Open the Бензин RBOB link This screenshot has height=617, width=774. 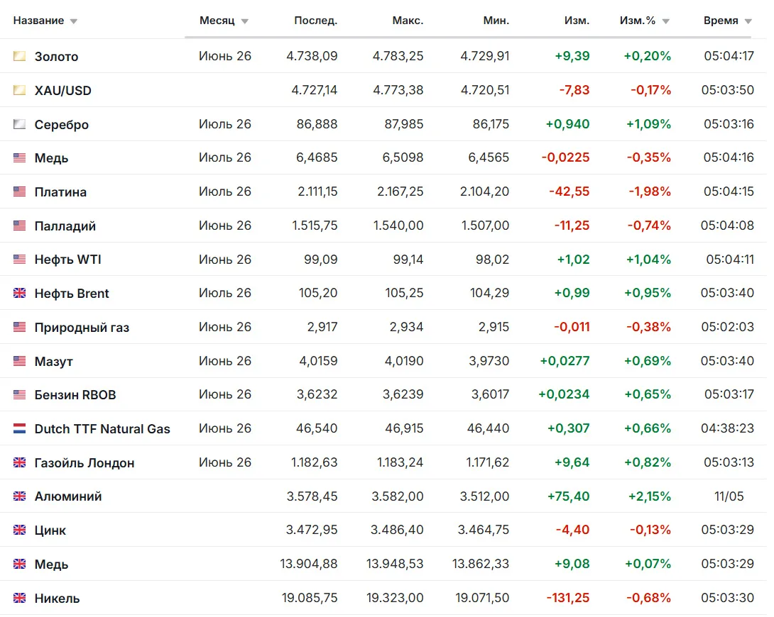pos(75,395)
